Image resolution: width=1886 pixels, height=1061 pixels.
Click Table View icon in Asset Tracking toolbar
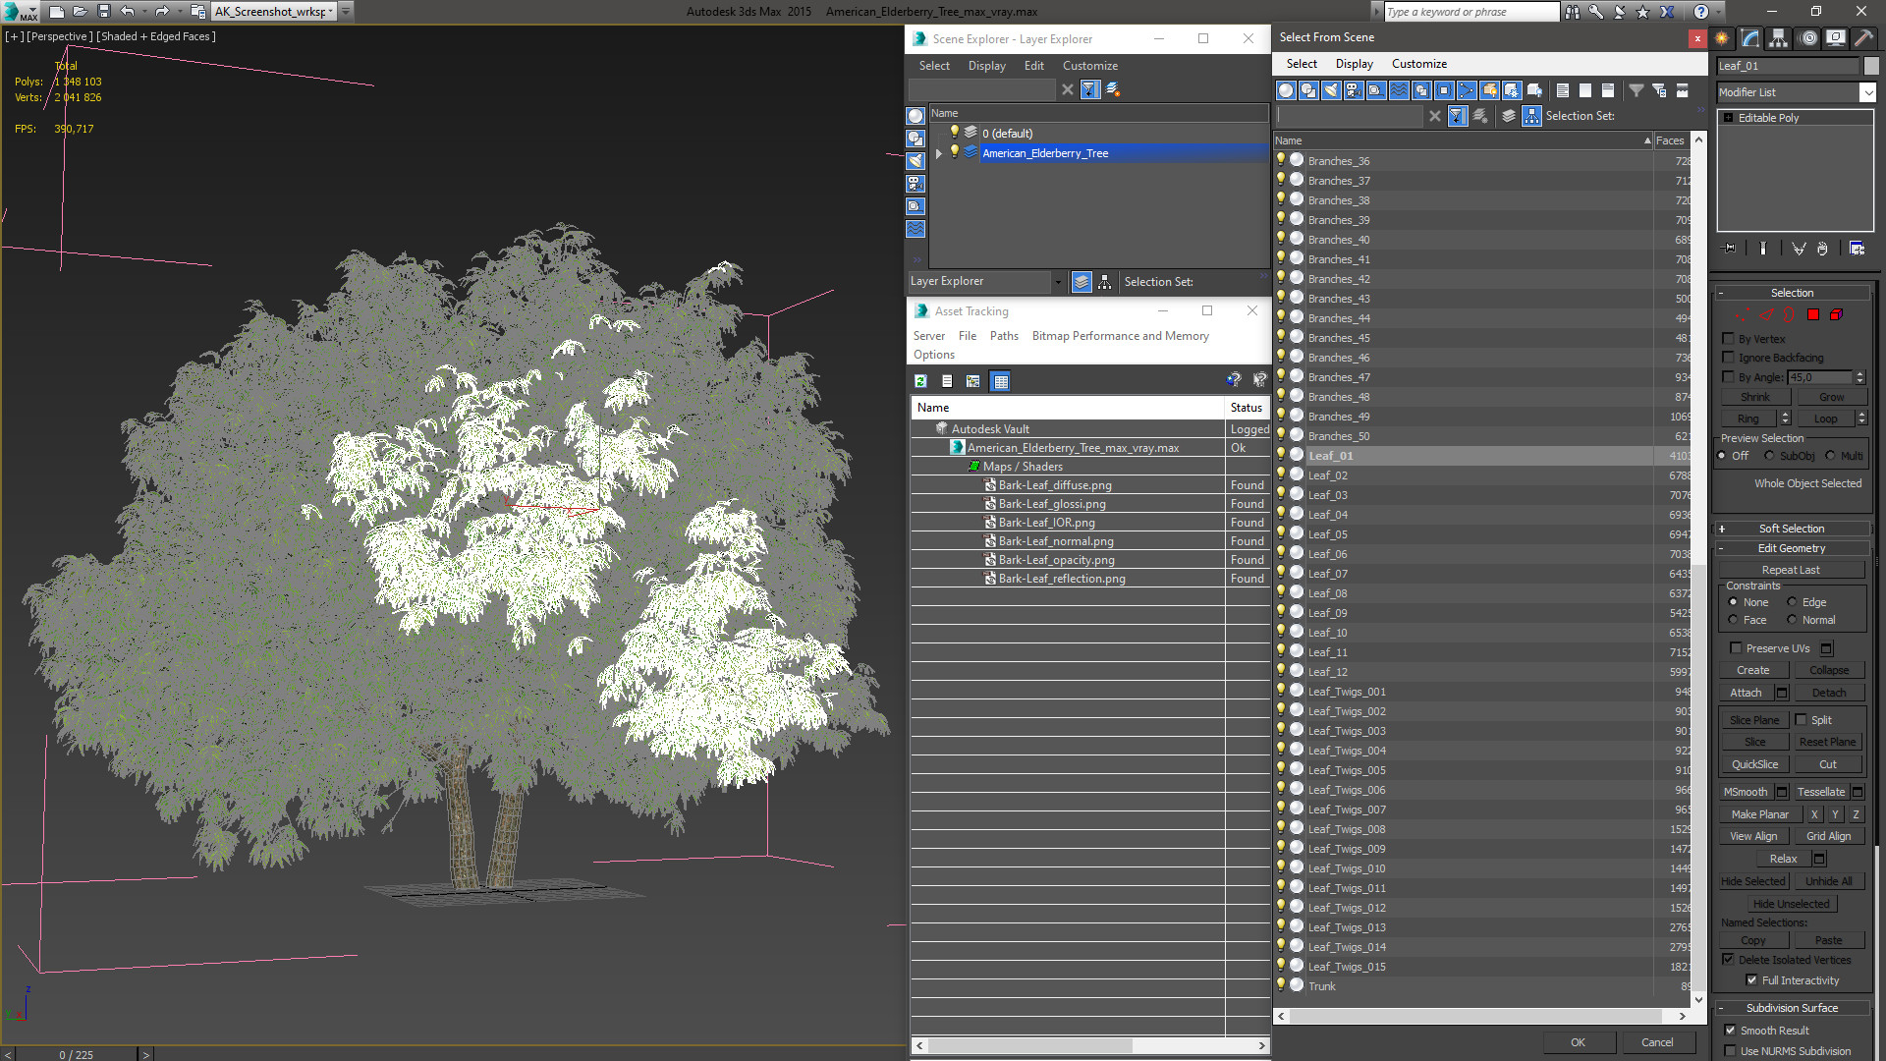tap(1000, 381)
